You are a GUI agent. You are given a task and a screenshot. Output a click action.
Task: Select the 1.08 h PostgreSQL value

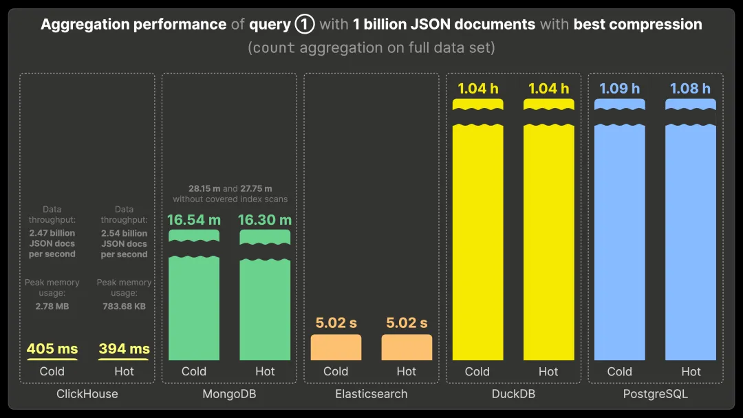click(691, 89)
